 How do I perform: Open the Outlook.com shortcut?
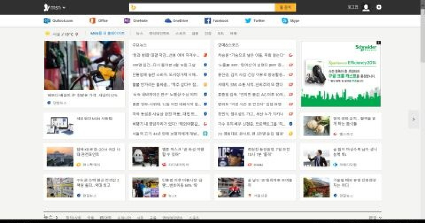(x=58, y=21)
